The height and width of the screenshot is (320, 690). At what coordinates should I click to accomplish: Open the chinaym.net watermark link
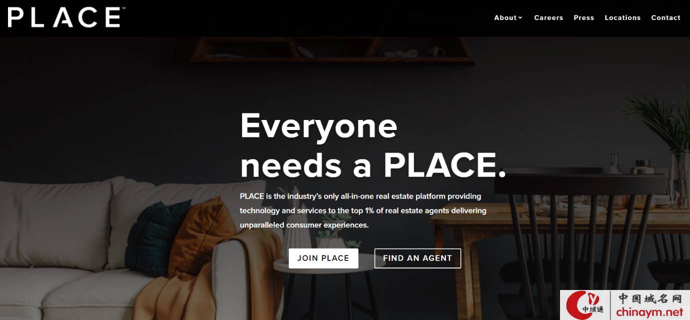(x=649, y=312)
